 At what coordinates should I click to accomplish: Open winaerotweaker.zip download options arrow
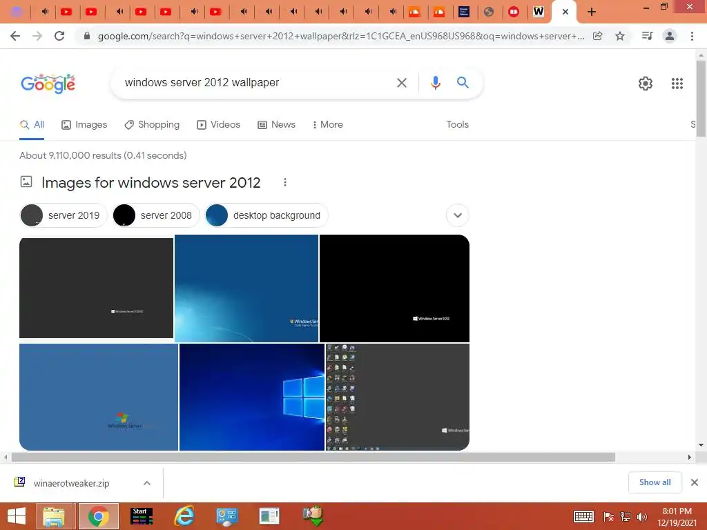[x=147, y=483]
